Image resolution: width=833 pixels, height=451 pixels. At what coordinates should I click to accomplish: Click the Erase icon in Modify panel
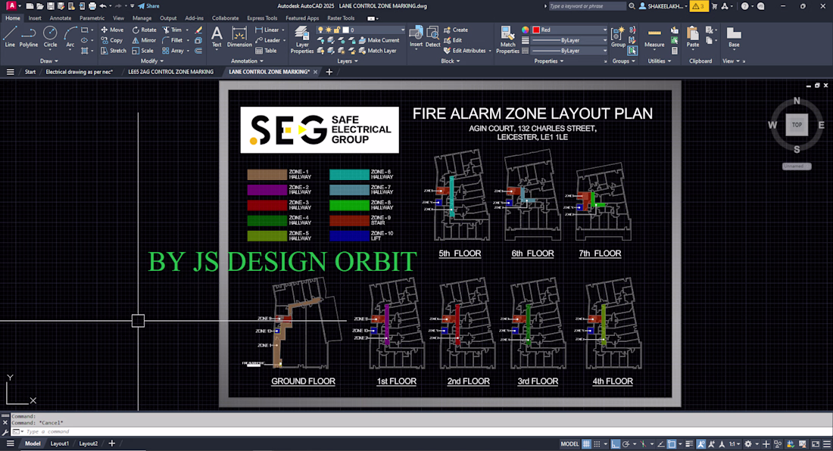[x=198, y=30]
